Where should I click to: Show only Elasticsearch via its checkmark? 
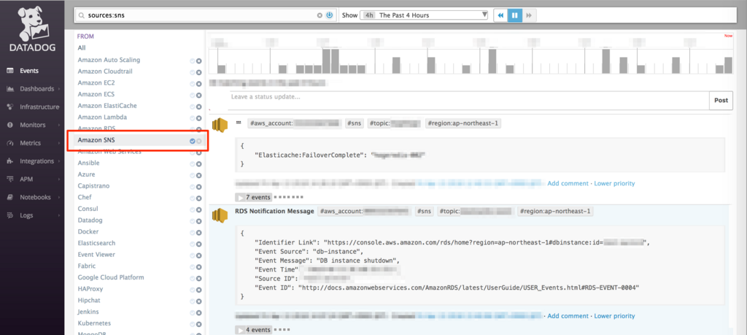192,244
